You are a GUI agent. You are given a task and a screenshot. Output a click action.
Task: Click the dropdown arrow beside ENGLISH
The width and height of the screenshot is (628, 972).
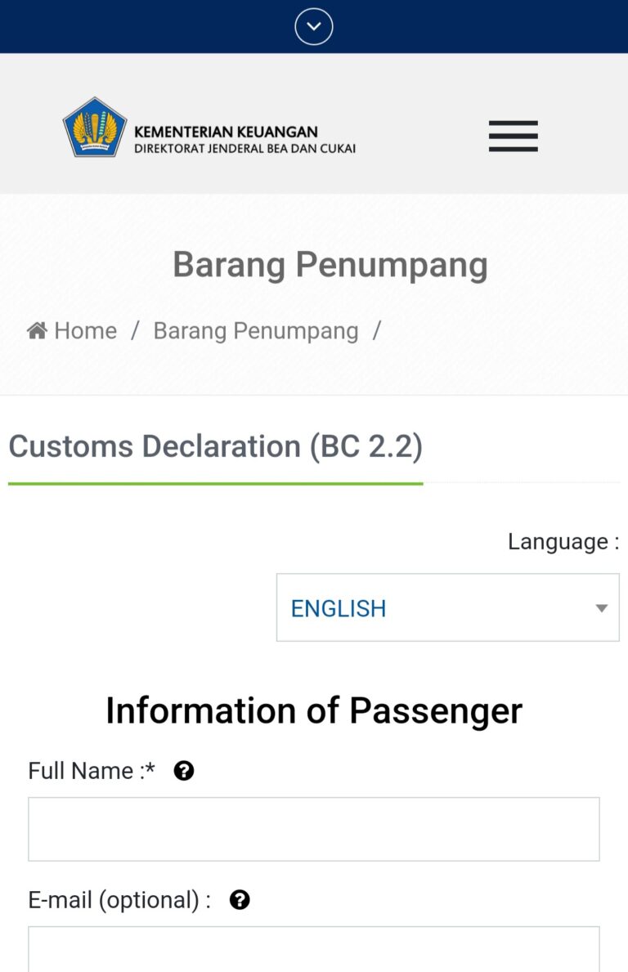tap(602, 607)
